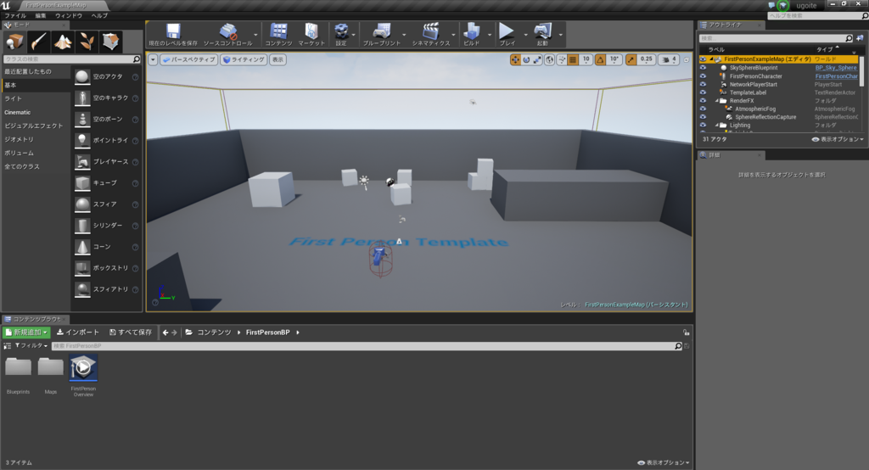Open Source Control (ソースコントロール) toolbar icon
The height and width of the screenshot is (470, 869).
click(x=227, y=35)
